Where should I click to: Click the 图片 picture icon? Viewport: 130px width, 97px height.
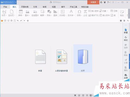27,12
